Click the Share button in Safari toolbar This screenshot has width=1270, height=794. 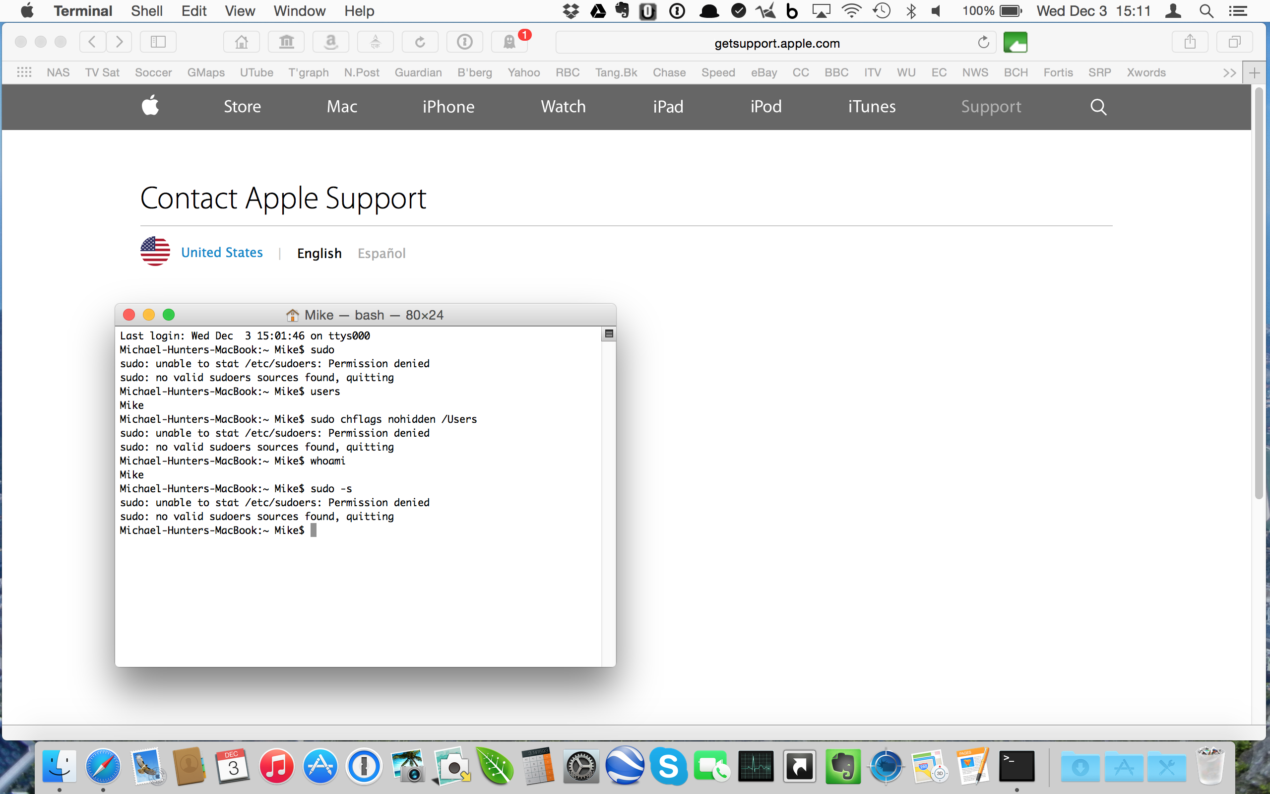pyautogui.click(x=1190, y=42)
